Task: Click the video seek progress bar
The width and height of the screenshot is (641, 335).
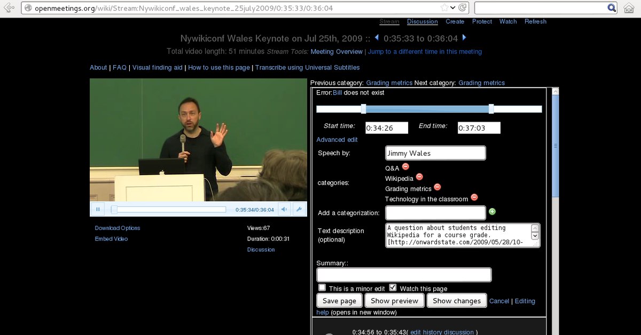Action: click(x=168, y=210)
